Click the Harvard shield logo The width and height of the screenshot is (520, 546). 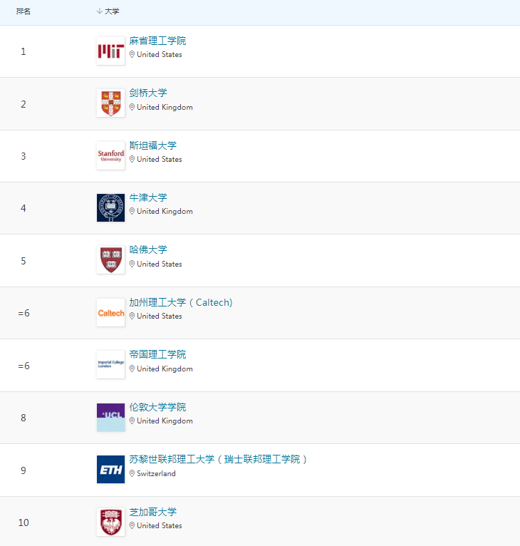110,260
